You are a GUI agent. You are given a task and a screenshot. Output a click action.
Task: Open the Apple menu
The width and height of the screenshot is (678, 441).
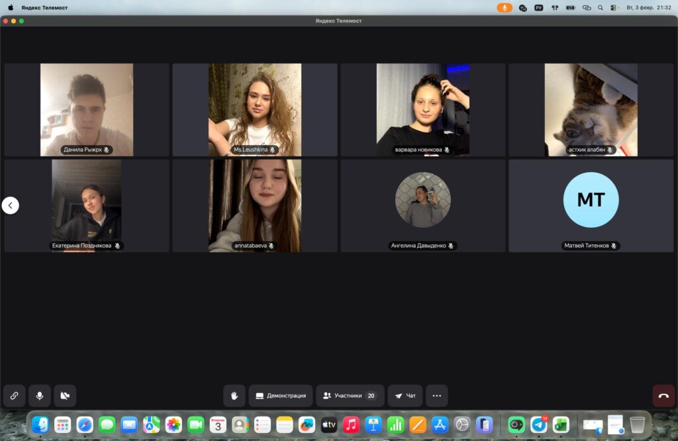point(11,7)
